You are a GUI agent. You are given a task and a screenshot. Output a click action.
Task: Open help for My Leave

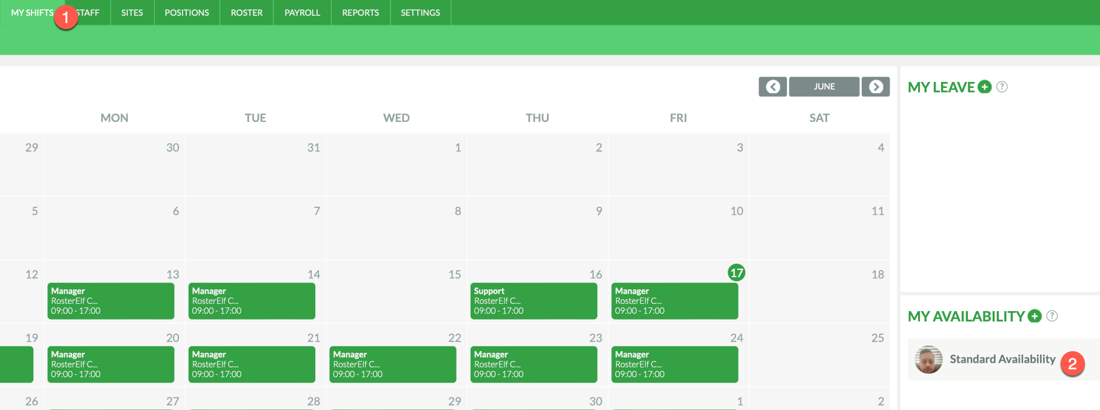coord(1002,87)
